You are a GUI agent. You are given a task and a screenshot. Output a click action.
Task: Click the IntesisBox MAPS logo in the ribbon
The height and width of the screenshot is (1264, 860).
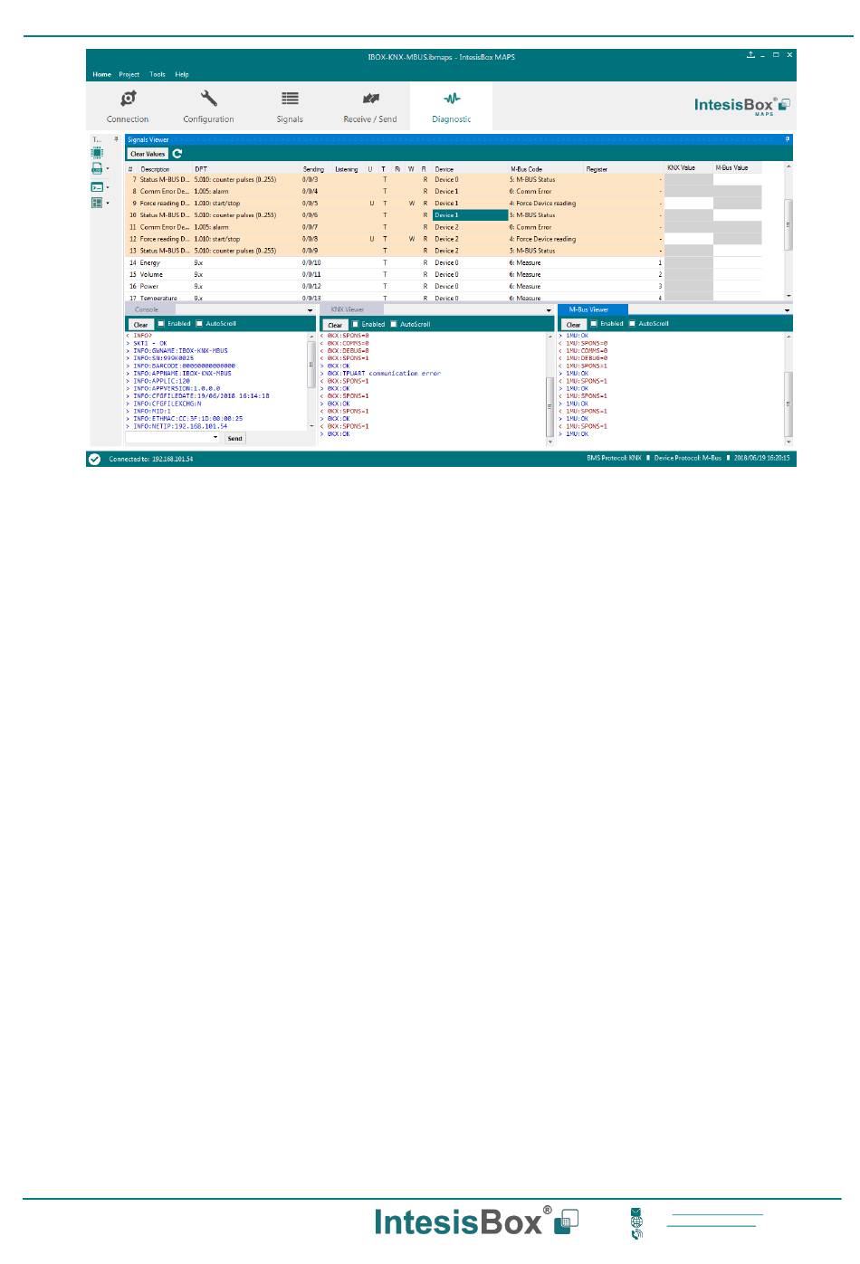[742, 105]
